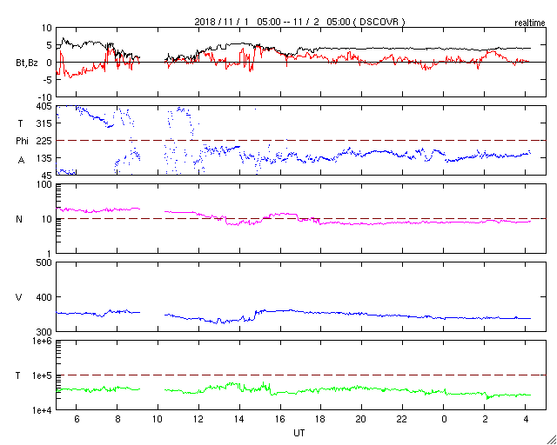The height and width of the screenshot is (445, 557).
Task: Click the '18' hour tick on the UT axis
Action: [321, 420]
